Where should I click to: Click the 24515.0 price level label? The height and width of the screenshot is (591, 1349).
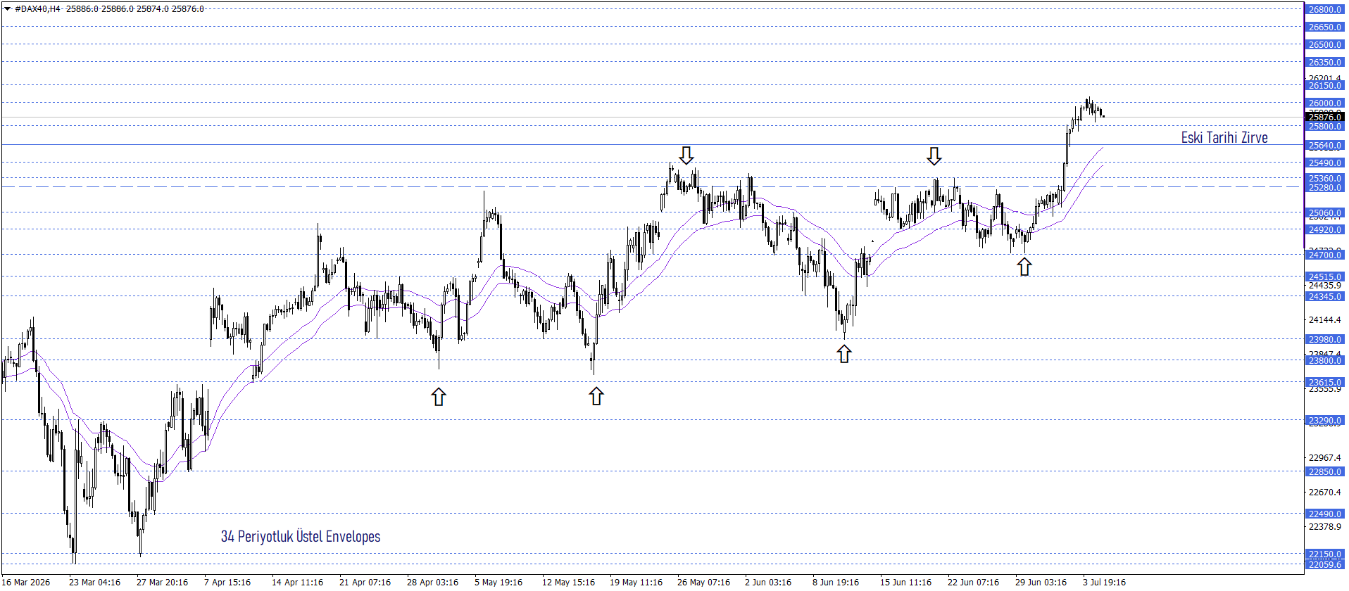(1325, 277)
